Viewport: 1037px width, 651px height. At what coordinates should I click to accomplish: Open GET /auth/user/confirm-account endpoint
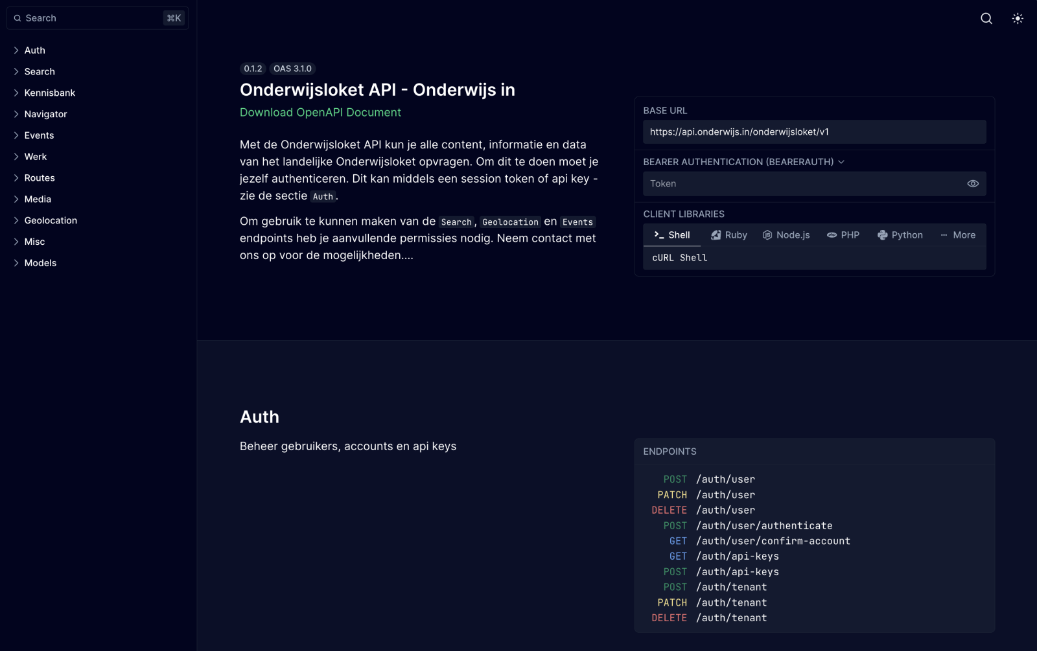coord(760,541)
